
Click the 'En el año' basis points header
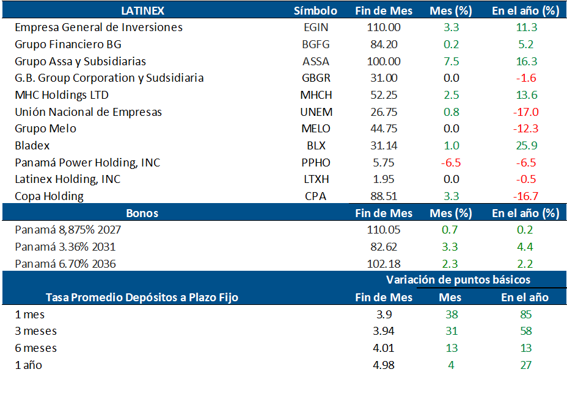coord(525,298)
